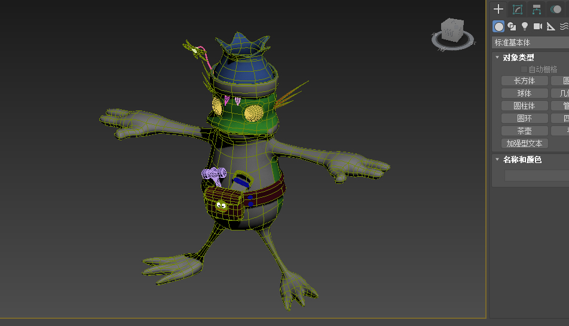Image resolution: width=569 pixels, height=326 pixels.
Task: Click the 圆柱体 button
Action: [x=524, y=106]
